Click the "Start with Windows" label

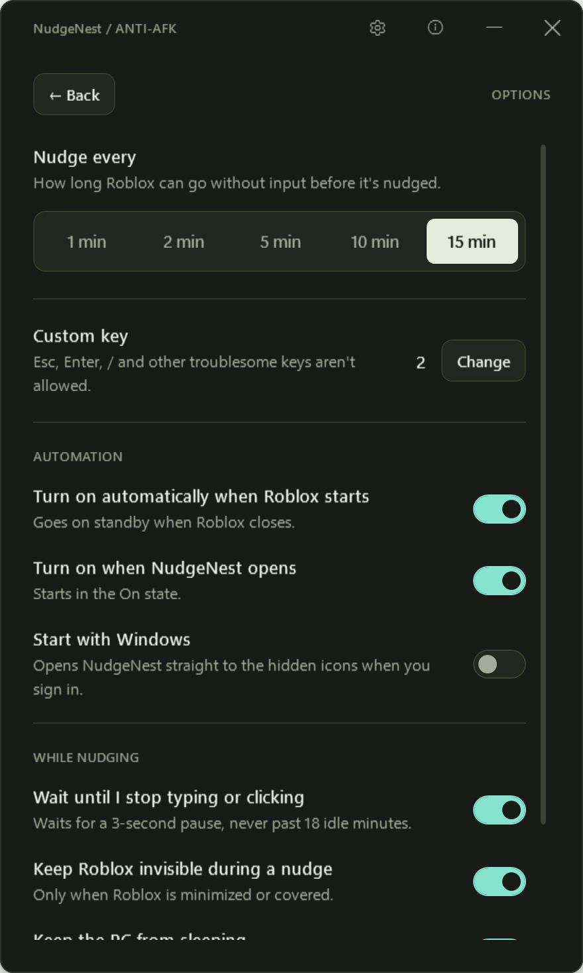tap(112, 640)
